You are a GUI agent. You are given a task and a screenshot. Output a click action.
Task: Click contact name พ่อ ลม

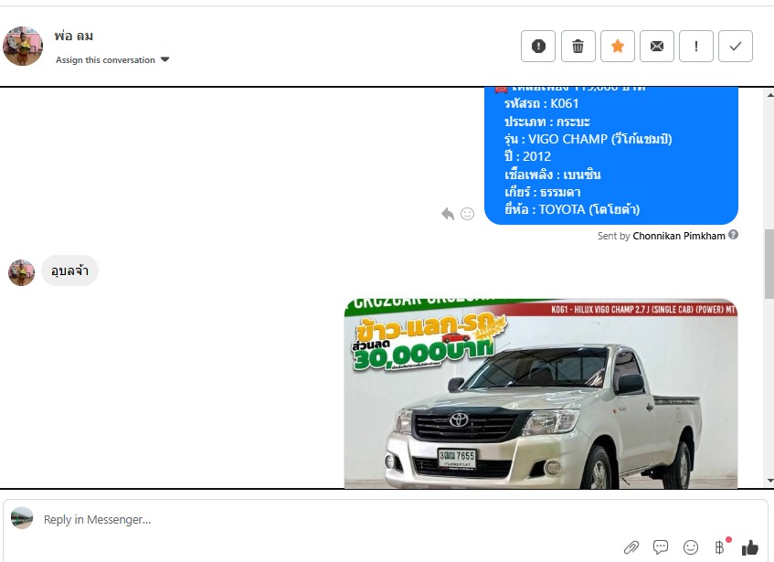pos(73,36)
